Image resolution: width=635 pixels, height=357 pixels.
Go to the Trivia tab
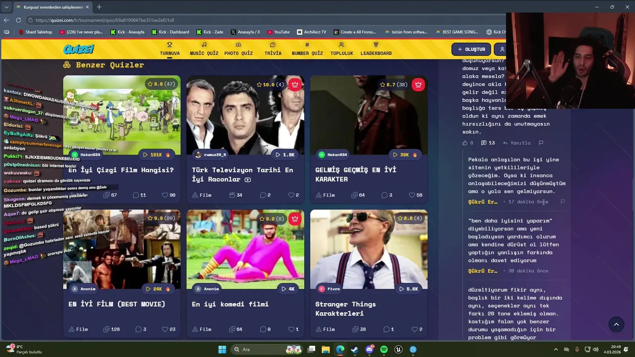click(273, 49)
